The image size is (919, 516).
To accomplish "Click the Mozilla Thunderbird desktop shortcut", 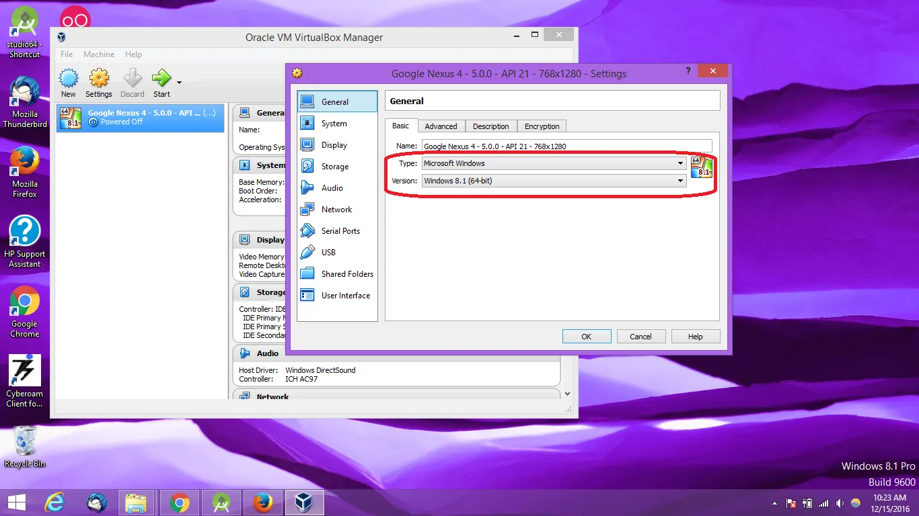I will [x=25, y=102].
